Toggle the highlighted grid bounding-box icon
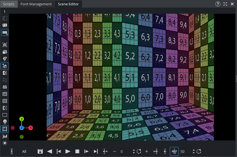 (5, 129)
